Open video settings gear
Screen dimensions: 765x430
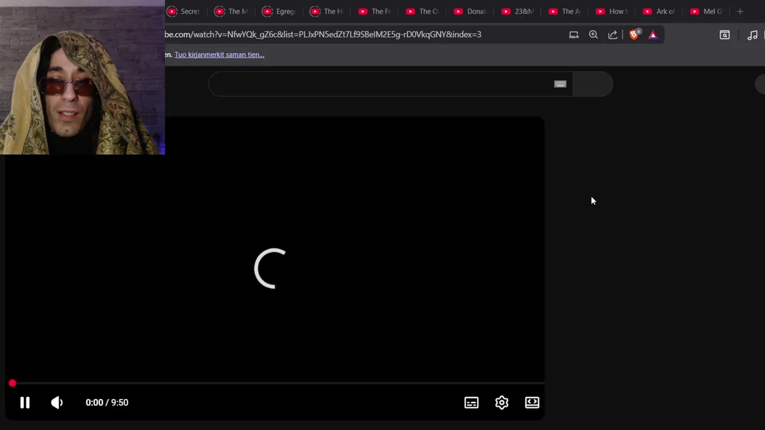pyautogui.click(x=501, y=403)
